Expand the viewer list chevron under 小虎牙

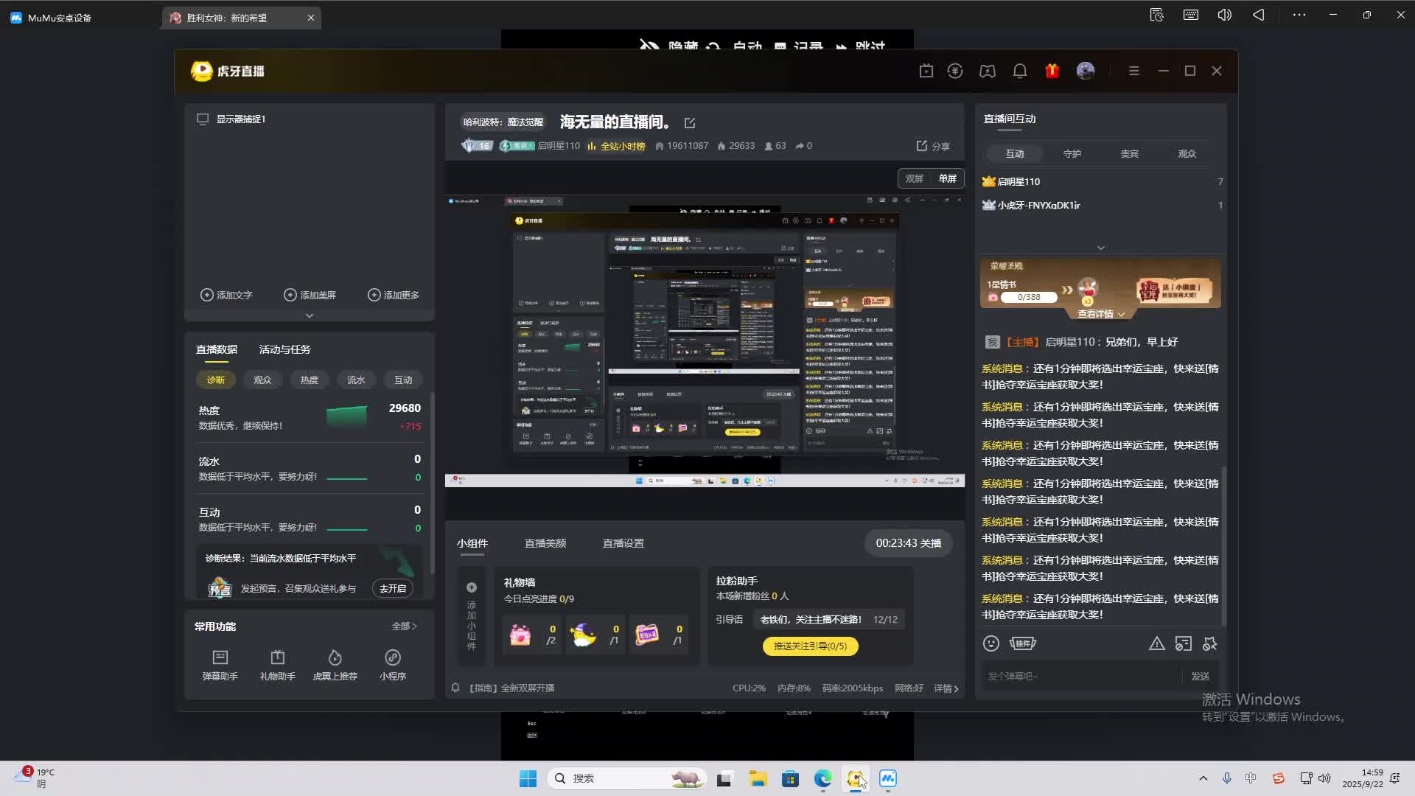1100,248
